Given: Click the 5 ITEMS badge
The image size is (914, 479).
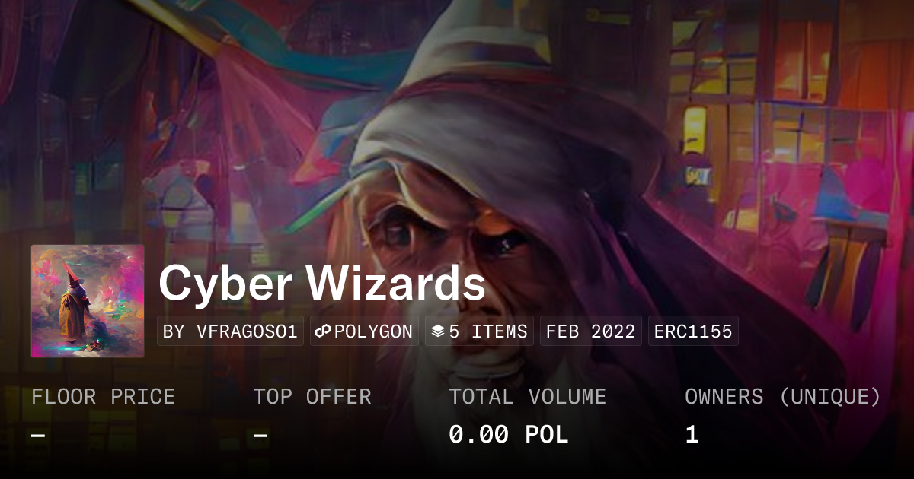Looking at the screenshot, I should (x=479, y=331).
